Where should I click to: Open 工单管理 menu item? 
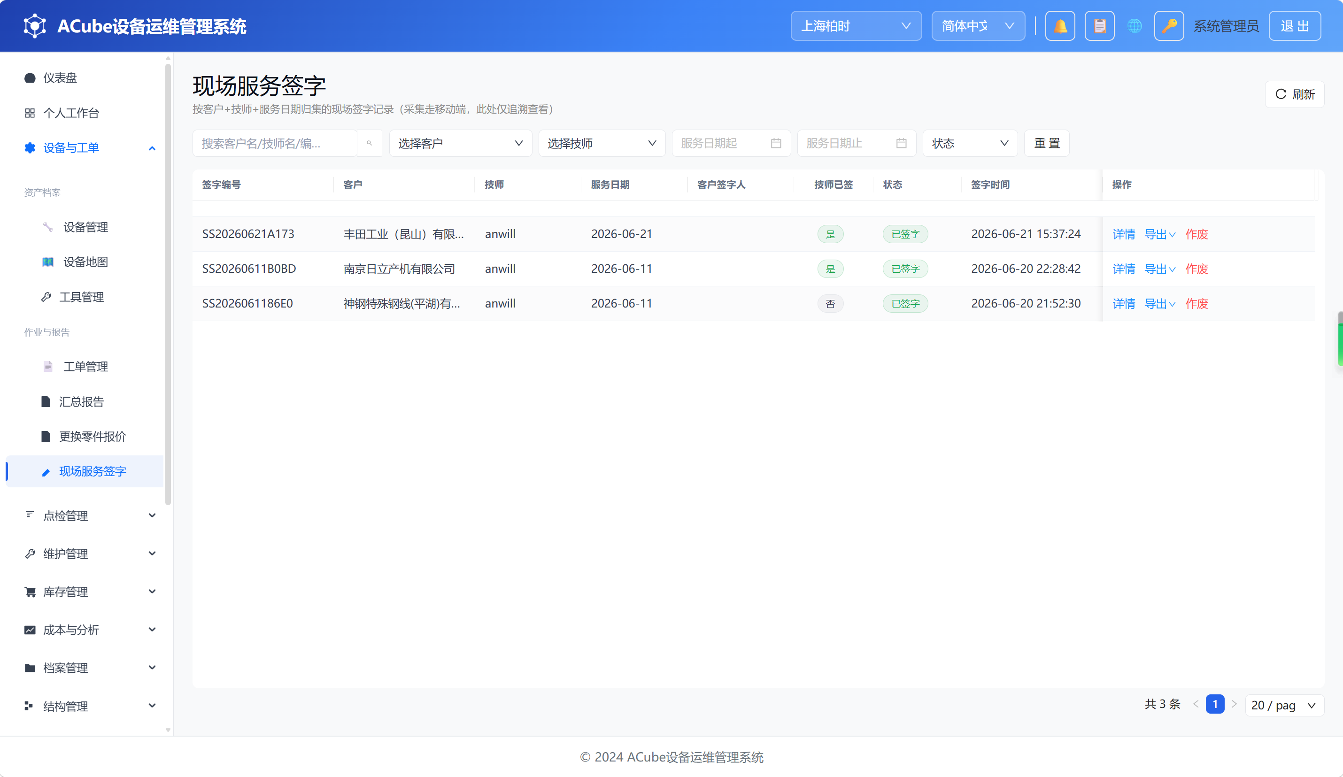point(85,366)
